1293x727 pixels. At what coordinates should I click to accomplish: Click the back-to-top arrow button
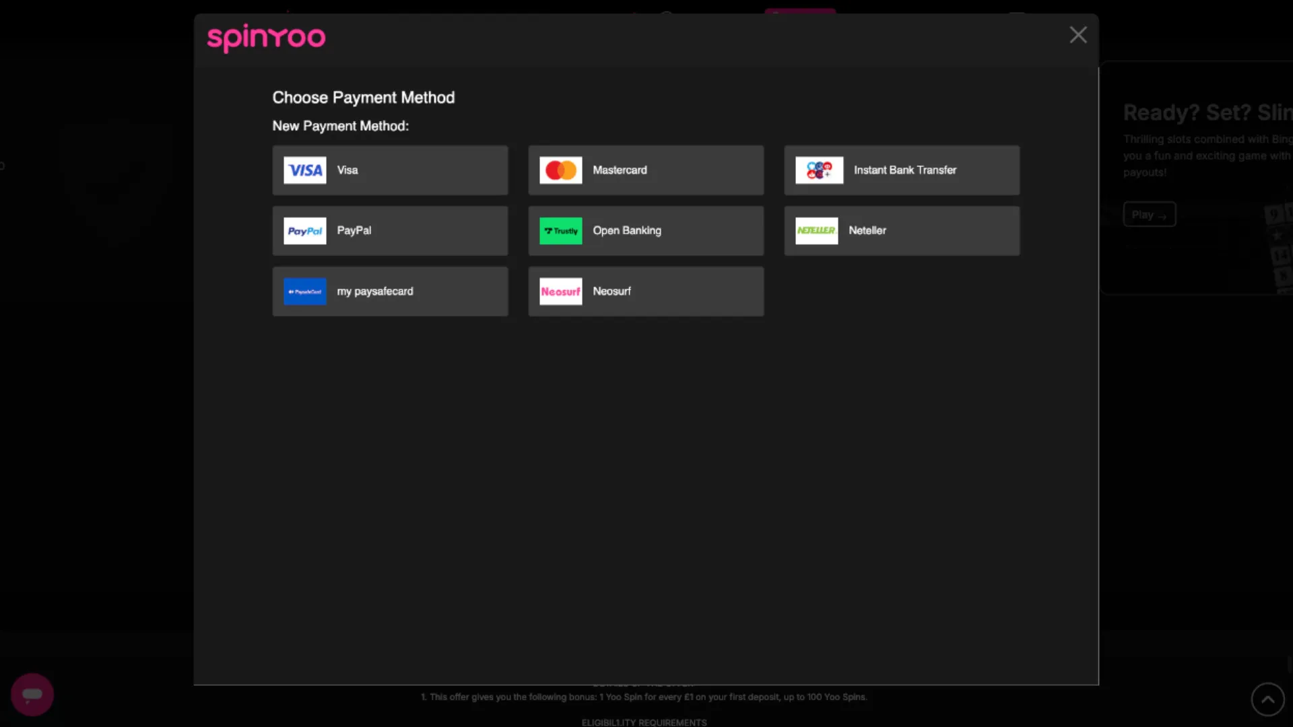pos(1268,699)
